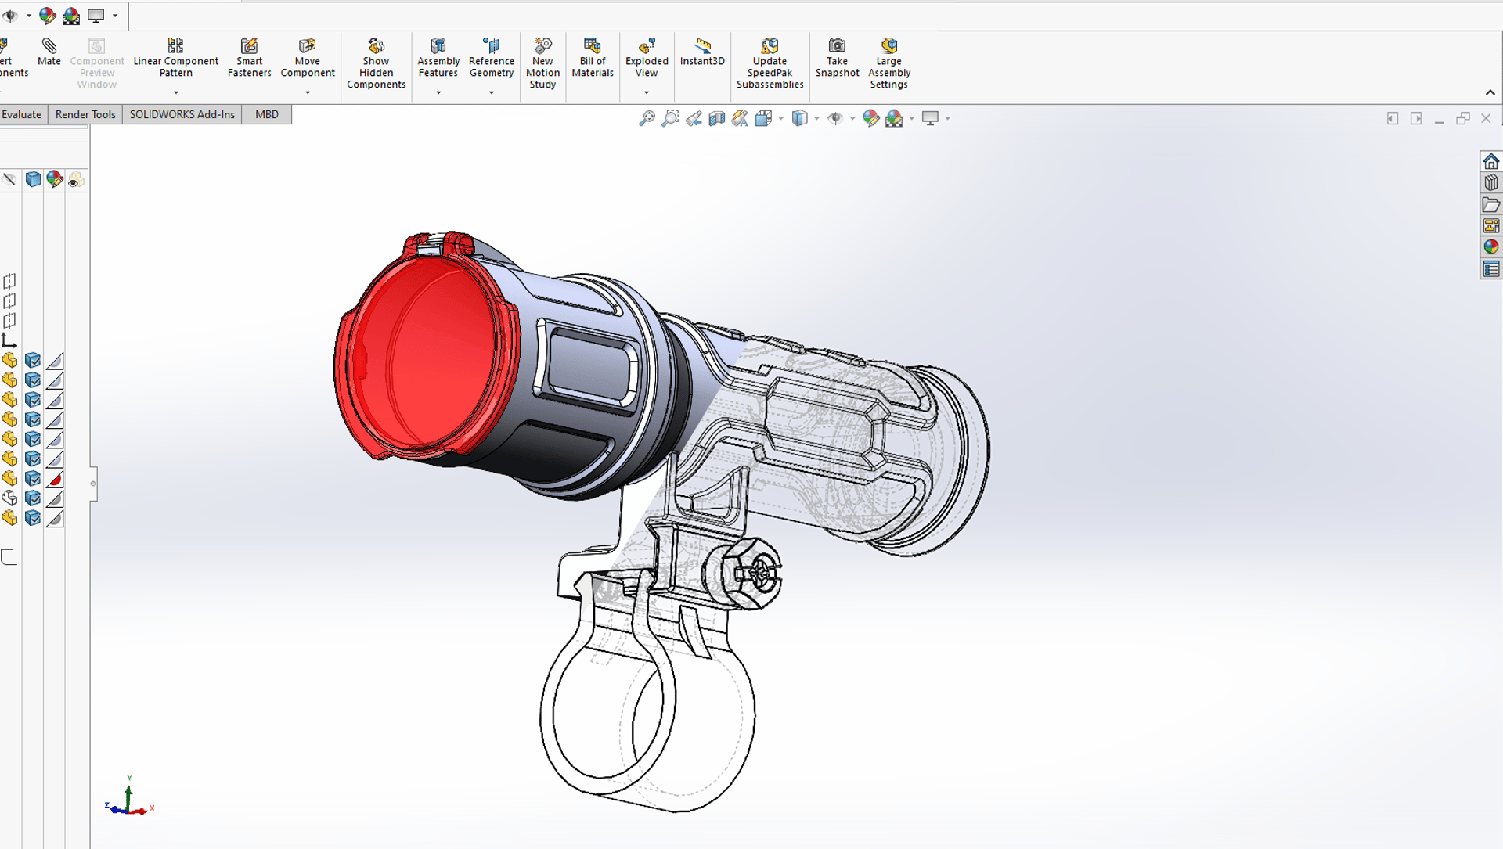
Task: Click Transparency column header in display pane
Action: [x=76, y=180]
